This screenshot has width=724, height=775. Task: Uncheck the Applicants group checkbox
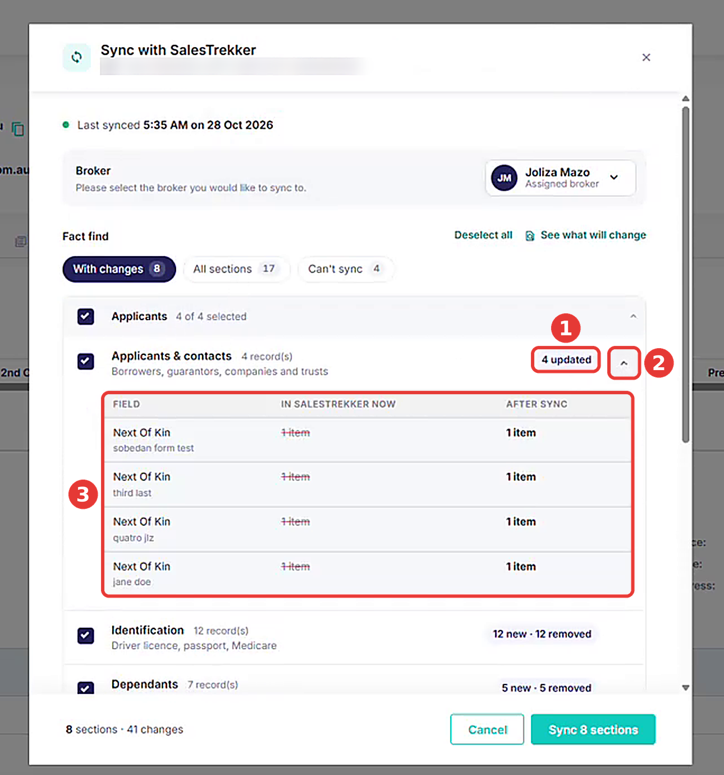(86, 316)
